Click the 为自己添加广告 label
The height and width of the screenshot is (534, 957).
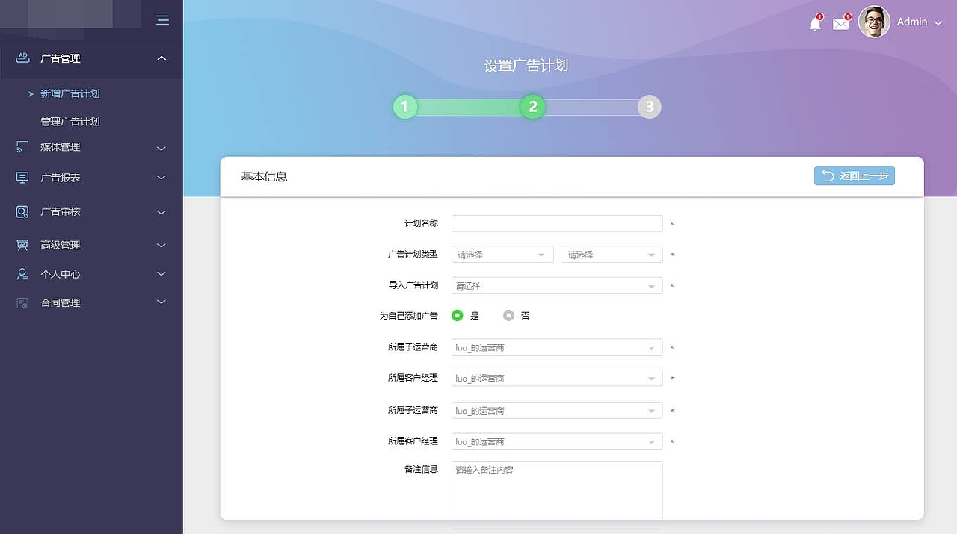pos(409,316)
